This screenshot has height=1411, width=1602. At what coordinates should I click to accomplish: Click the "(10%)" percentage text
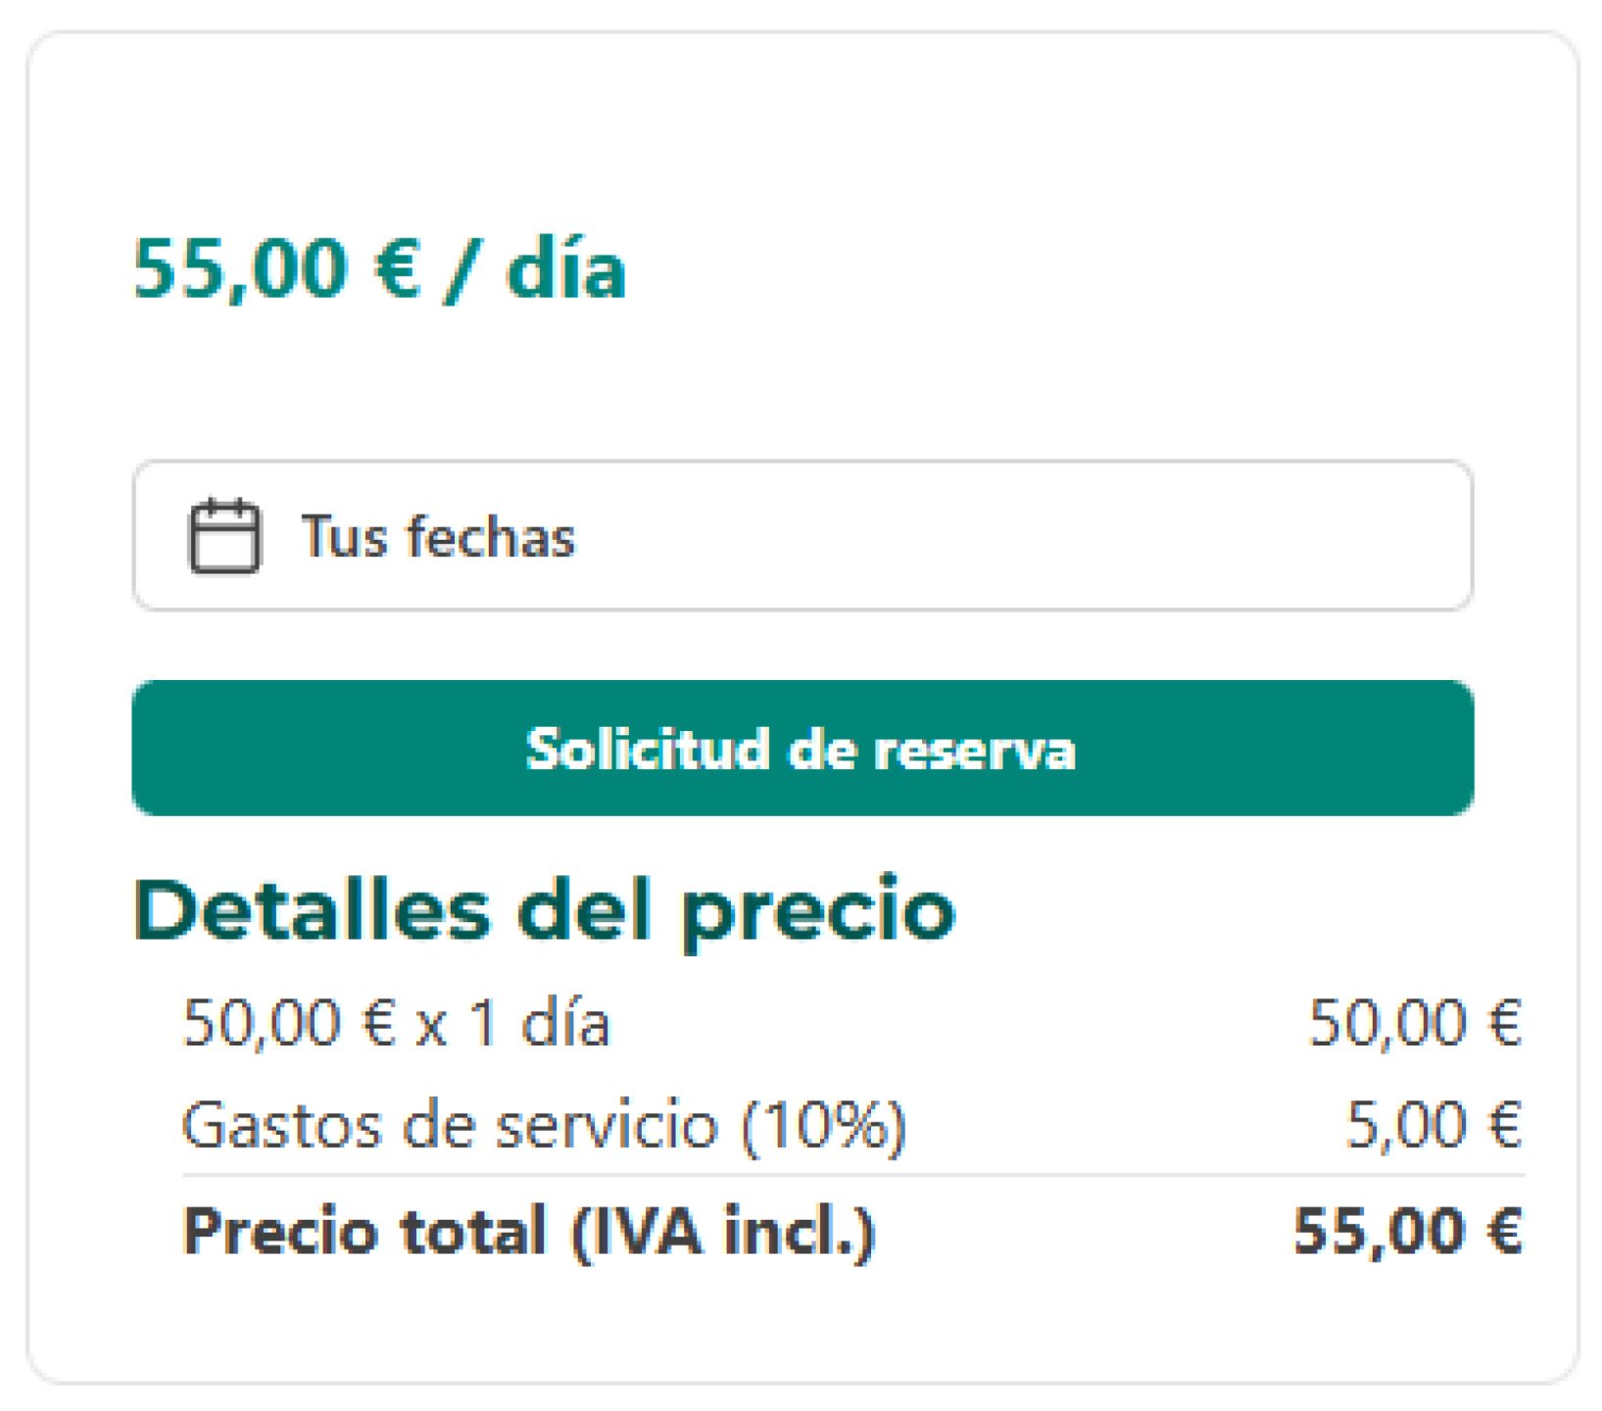pos(828,1127)
